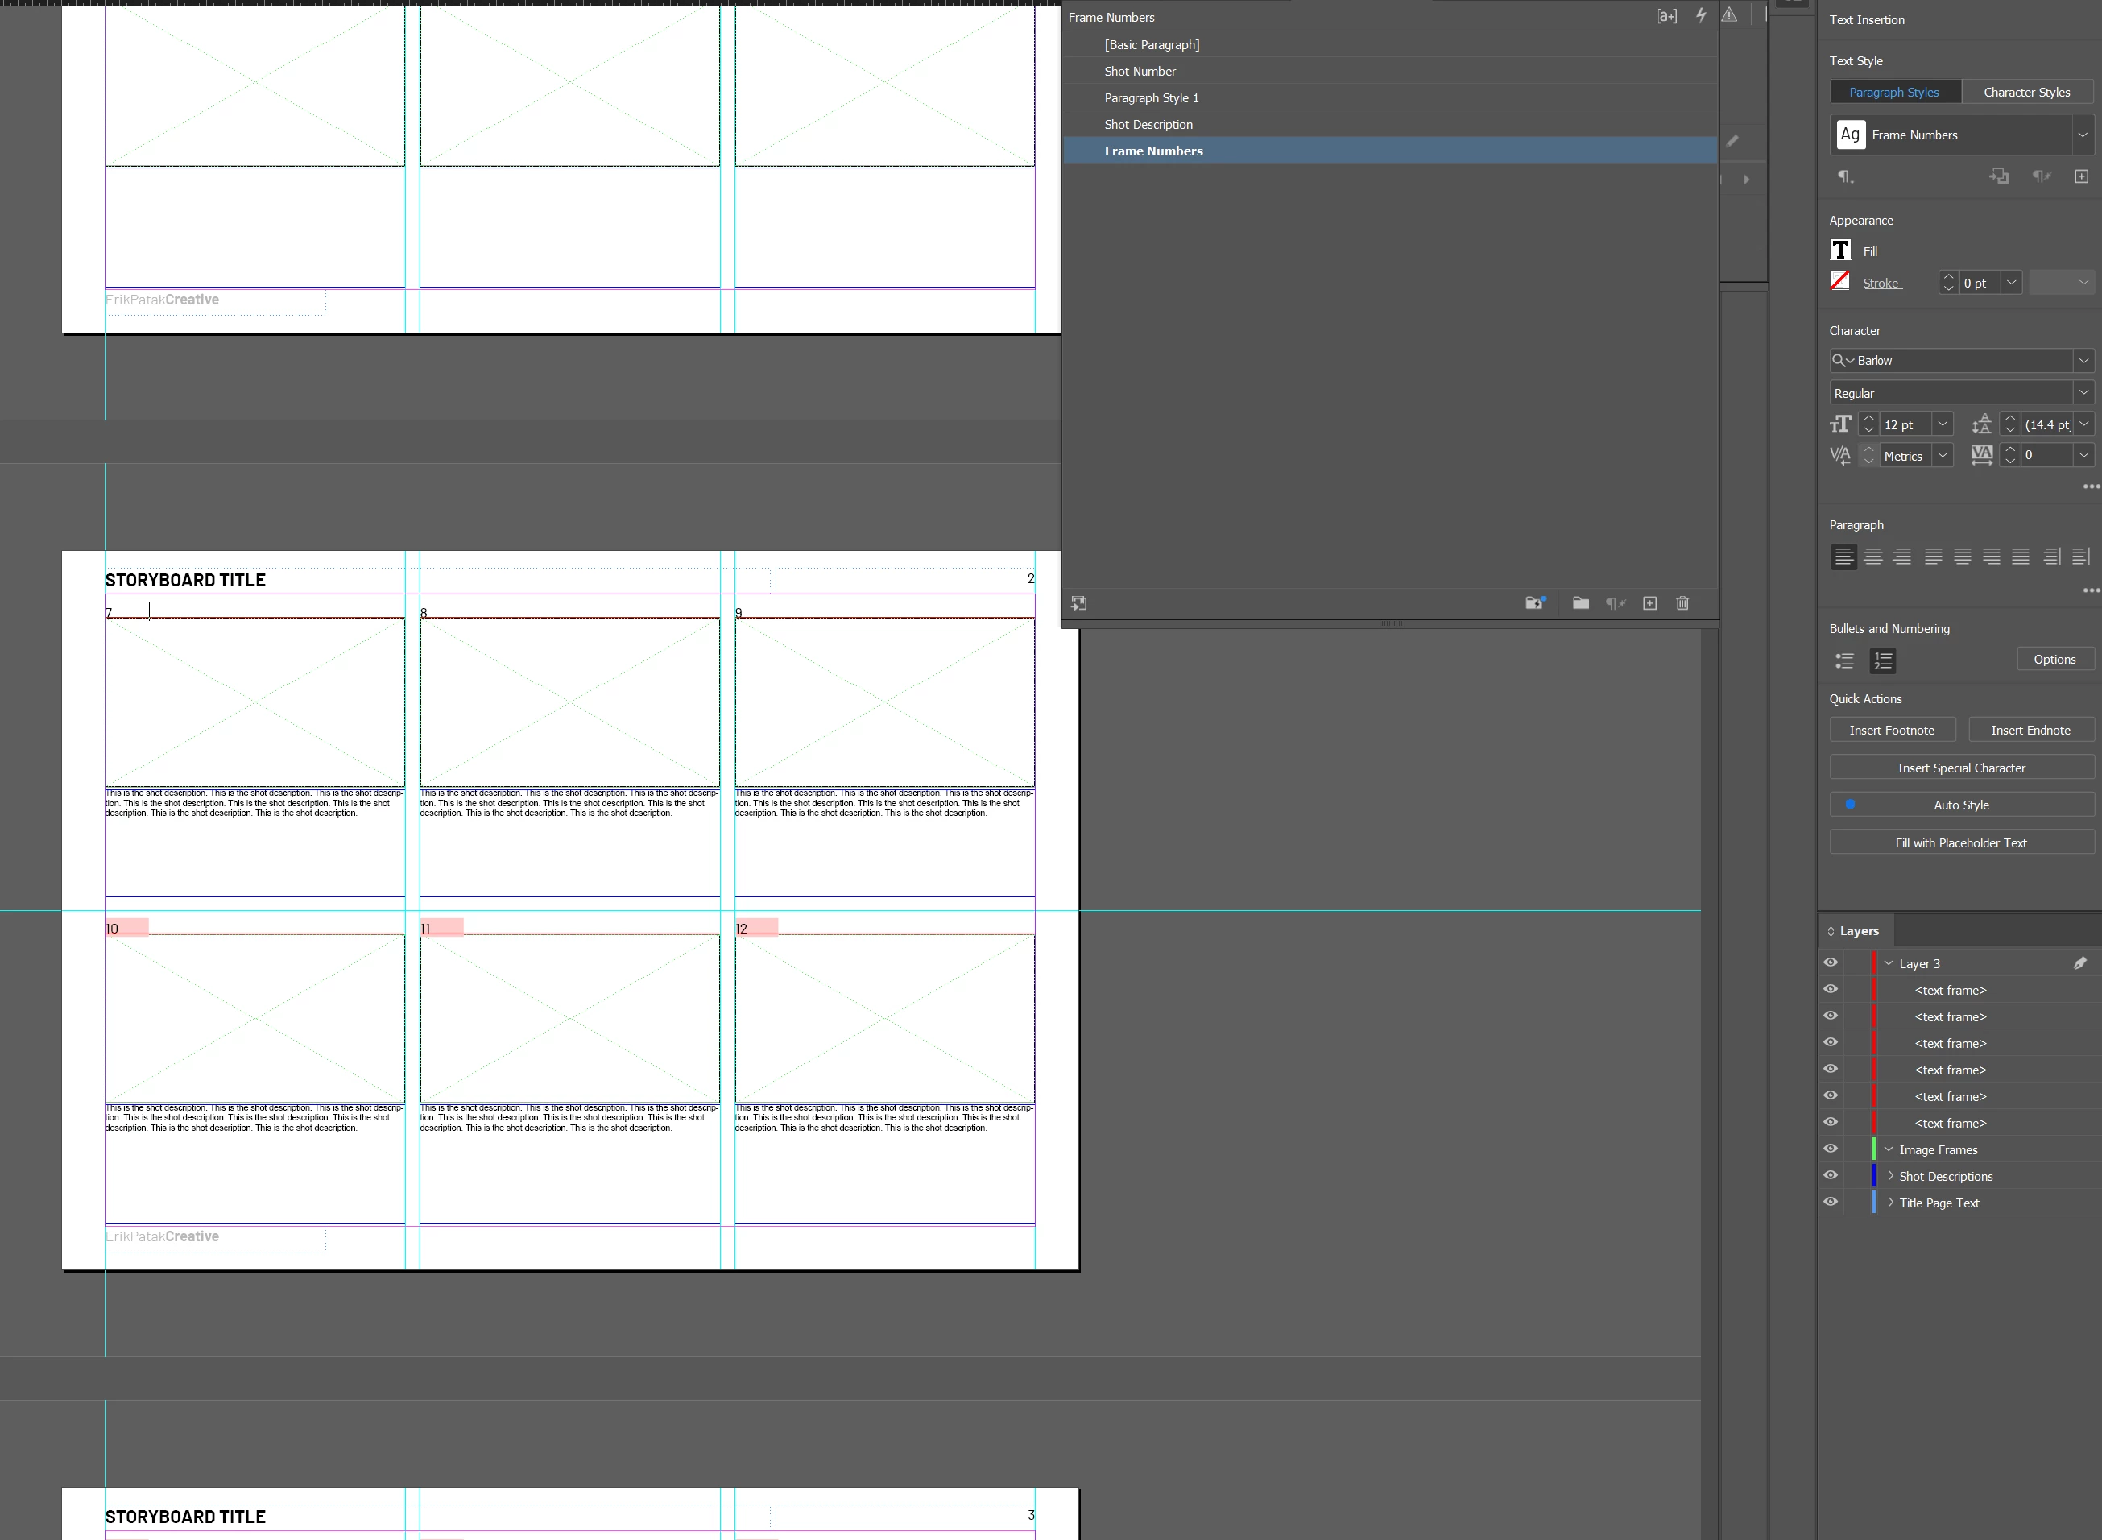Open the font size 12 pt dropdown
The image size is (2102, 1540).
point(1942,424)
